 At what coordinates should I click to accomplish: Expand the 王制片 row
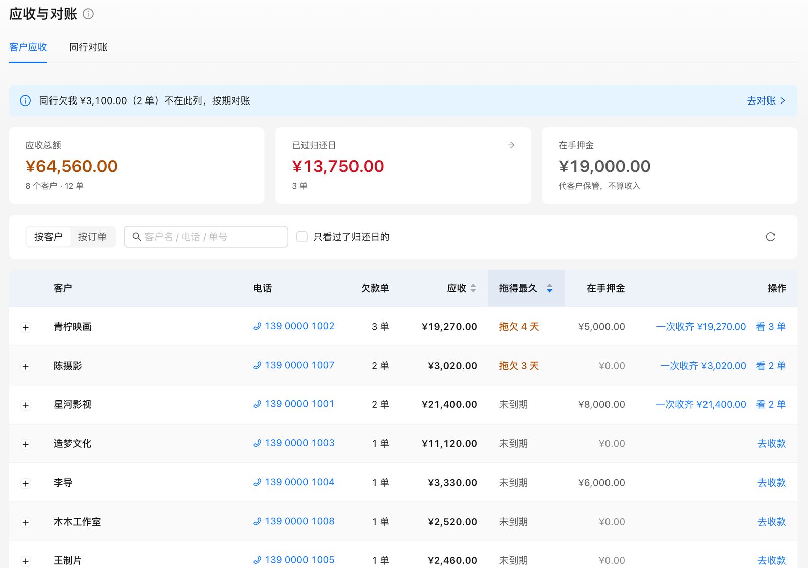point(26,561)
